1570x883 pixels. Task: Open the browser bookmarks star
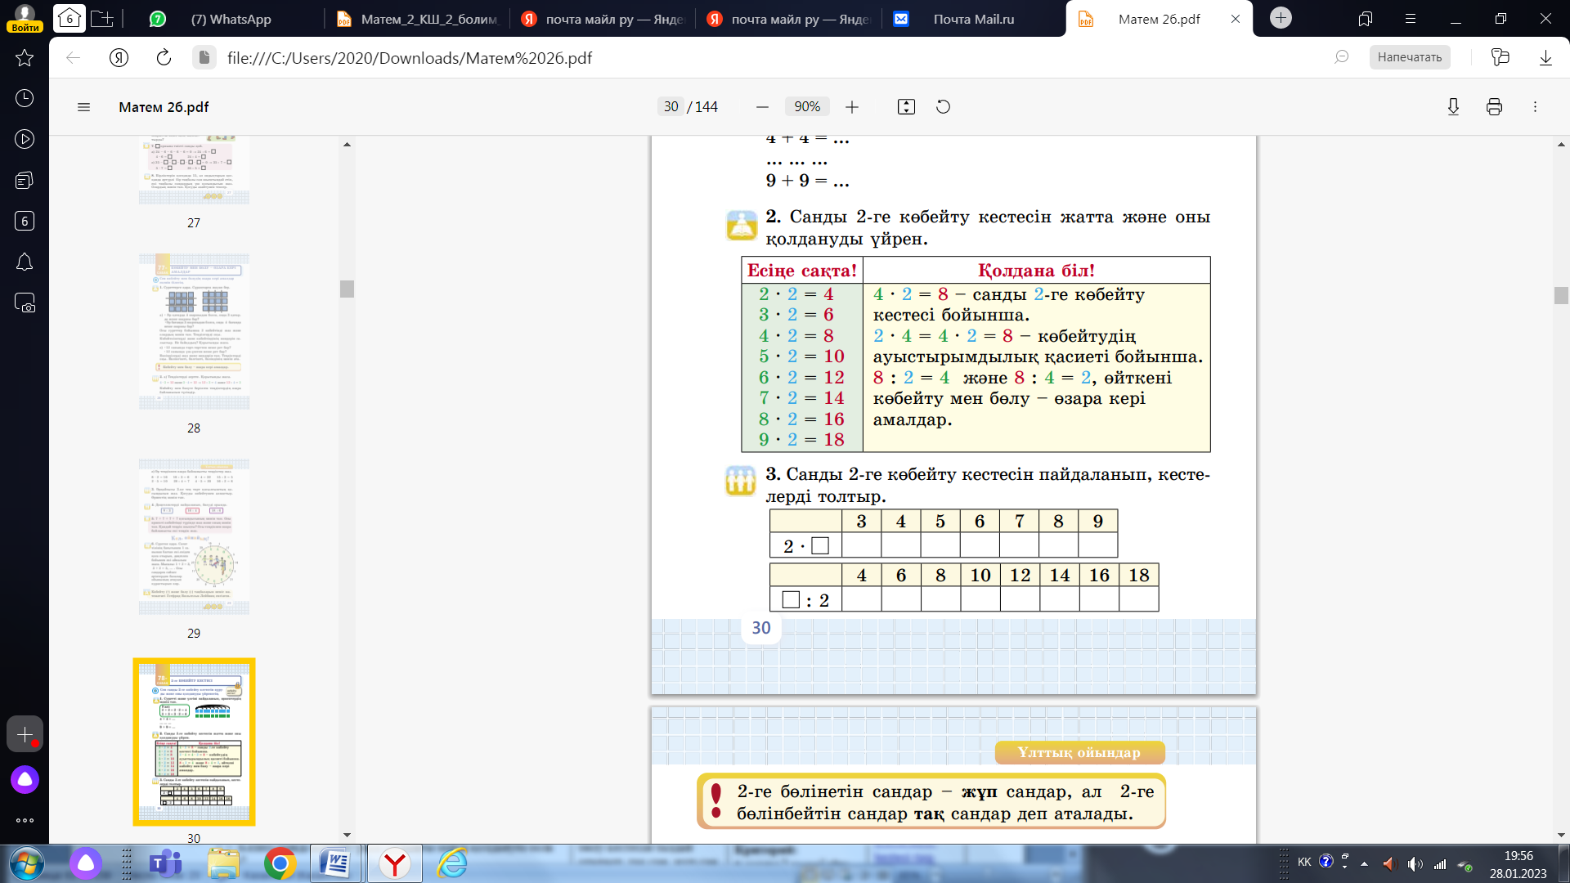click(x=25, y=57)
